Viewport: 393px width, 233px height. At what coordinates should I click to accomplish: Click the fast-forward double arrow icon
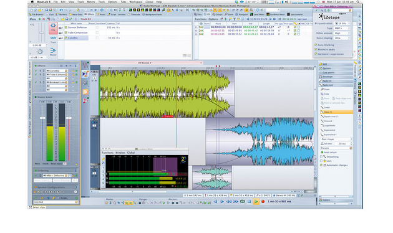point(236,201)
